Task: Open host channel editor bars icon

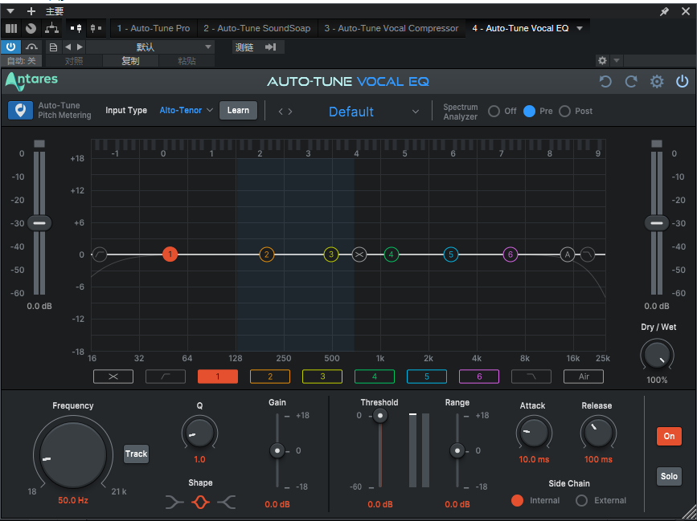Action: click(11, 28)
